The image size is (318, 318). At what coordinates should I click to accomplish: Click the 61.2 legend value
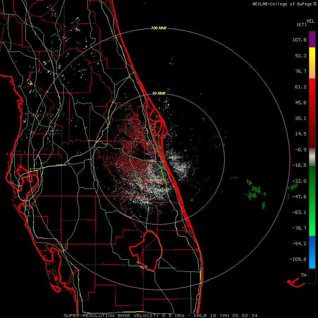coord(301,87)
